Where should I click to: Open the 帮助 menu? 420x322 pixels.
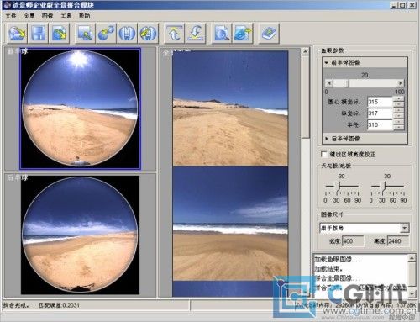[x=84, y=16]
